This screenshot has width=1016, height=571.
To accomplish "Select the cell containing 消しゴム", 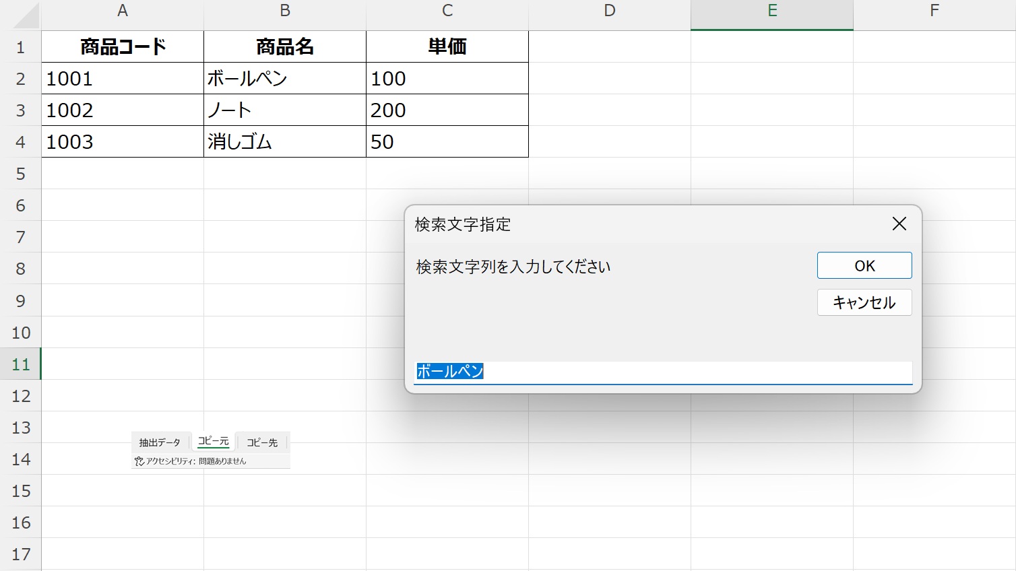I will [x=284, y=141].
